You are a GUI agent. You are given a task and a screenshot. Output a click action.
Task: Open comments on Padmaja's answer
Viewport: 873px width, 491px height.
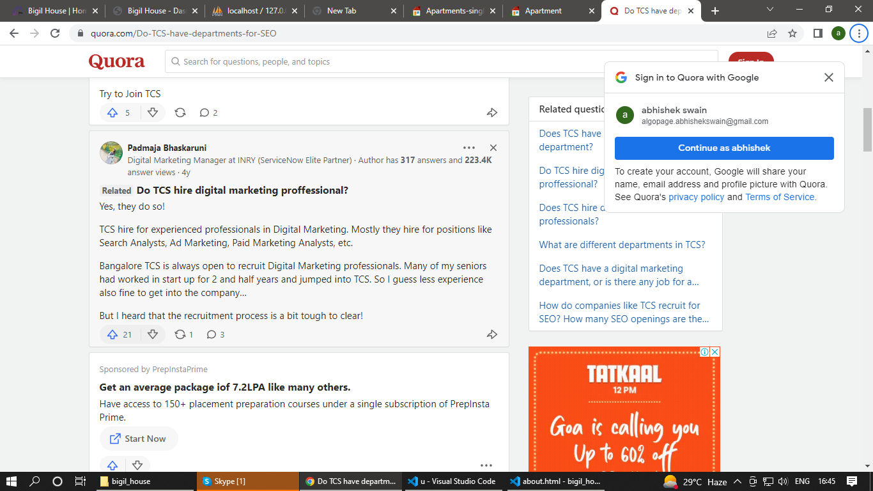click(x=212, y=334)
